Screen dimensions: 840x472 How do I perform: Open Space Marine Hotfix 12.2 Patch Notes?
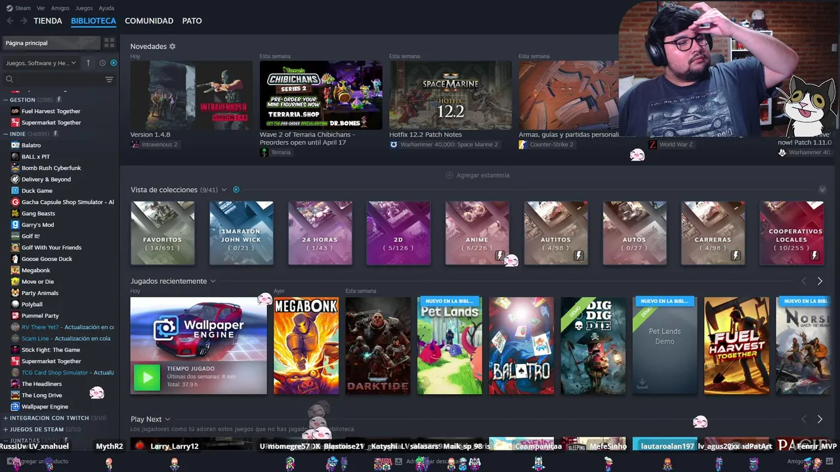coord(450,95)
